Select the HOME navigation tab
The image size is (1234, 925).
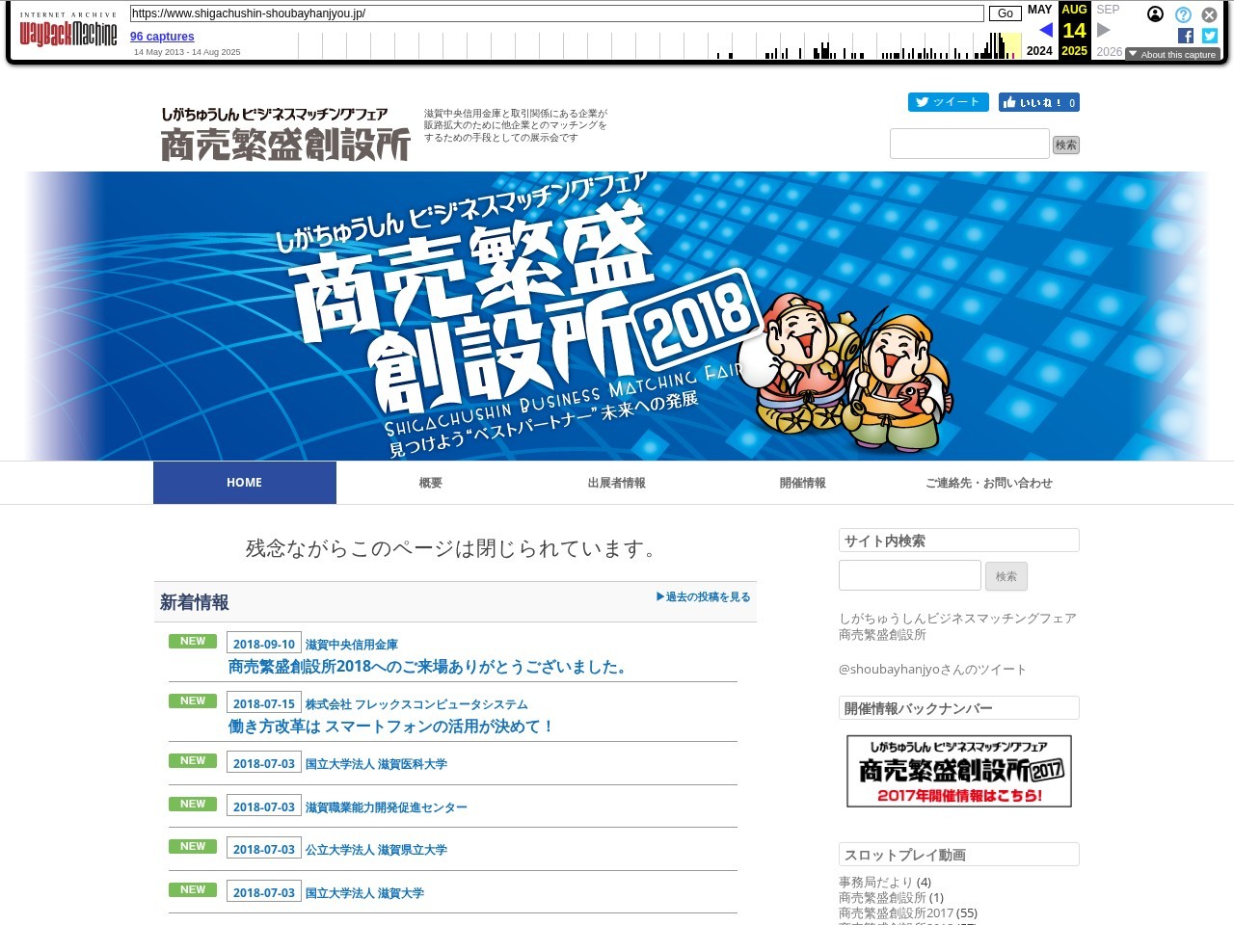click(x=244, y=483)
